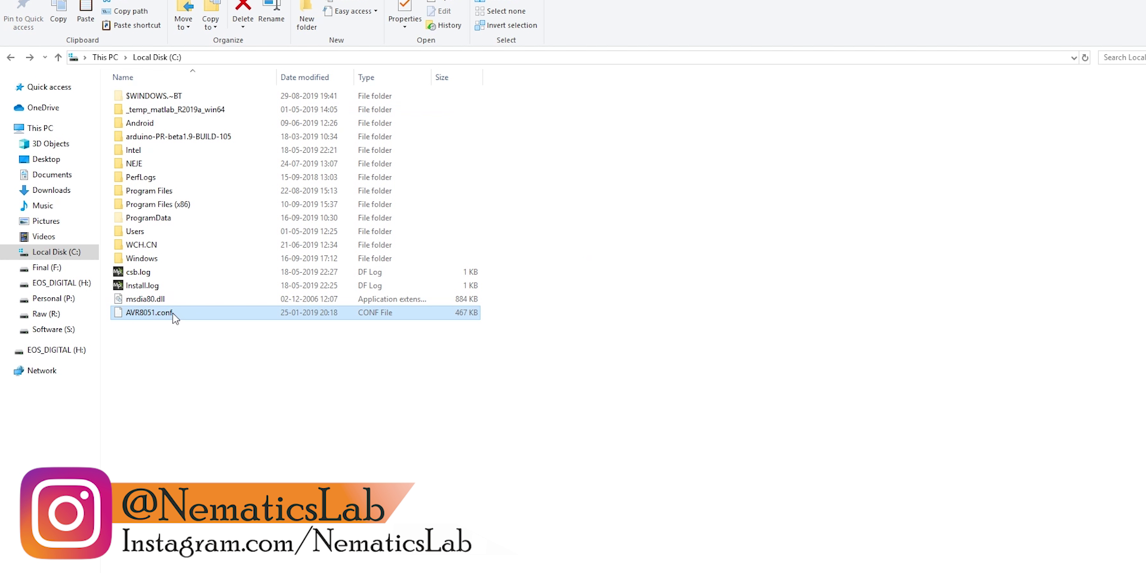Copy path of the selected file
1146x573 pixels.
(x=125, y=11)
